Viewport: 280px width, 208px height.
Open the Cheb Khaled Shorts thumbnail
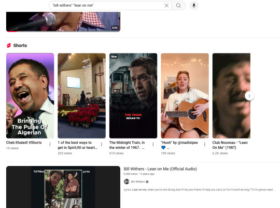click(30, 95)
